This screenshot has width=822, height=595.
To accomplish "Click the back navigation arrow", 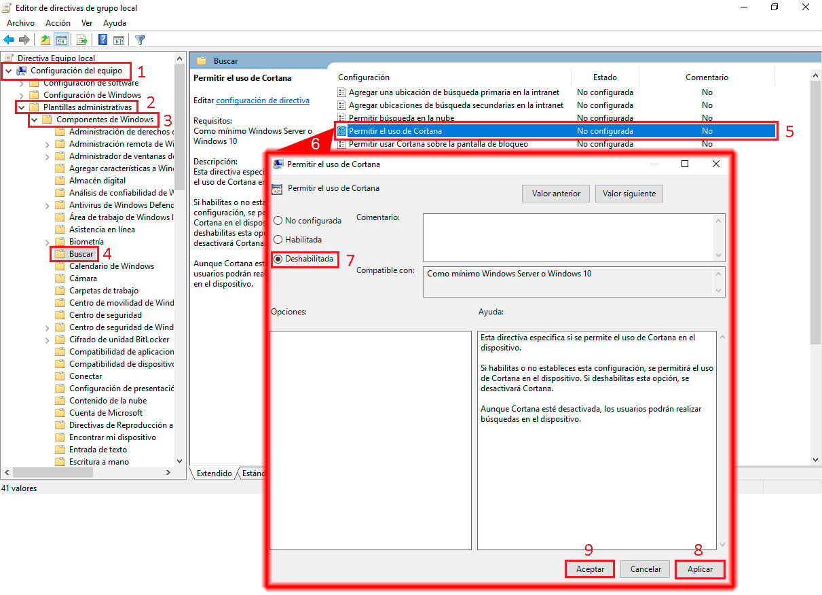I will (10, 39).
